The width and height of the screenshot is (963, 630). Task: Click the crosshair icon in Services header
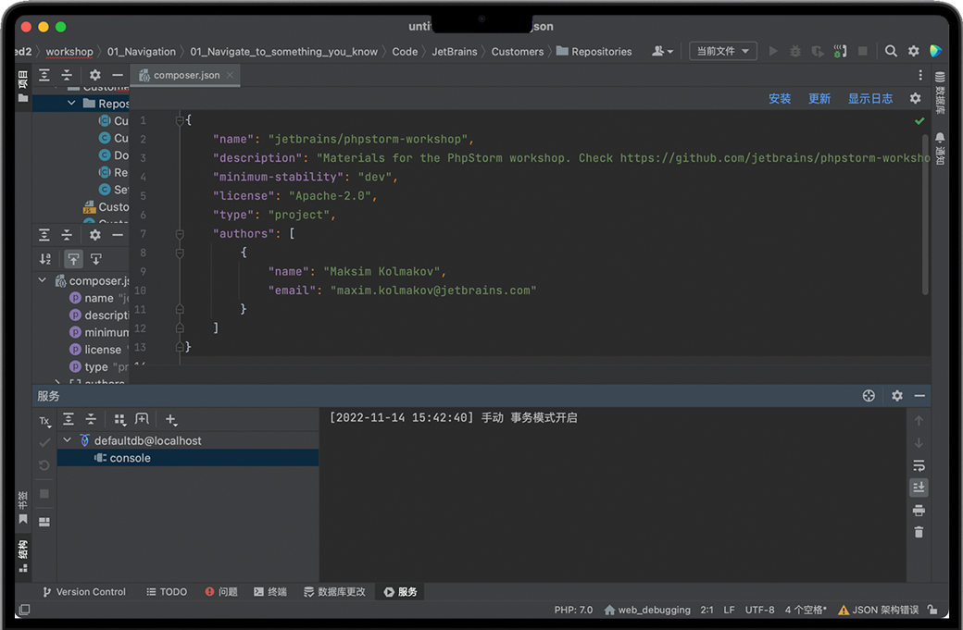(869, 396)
